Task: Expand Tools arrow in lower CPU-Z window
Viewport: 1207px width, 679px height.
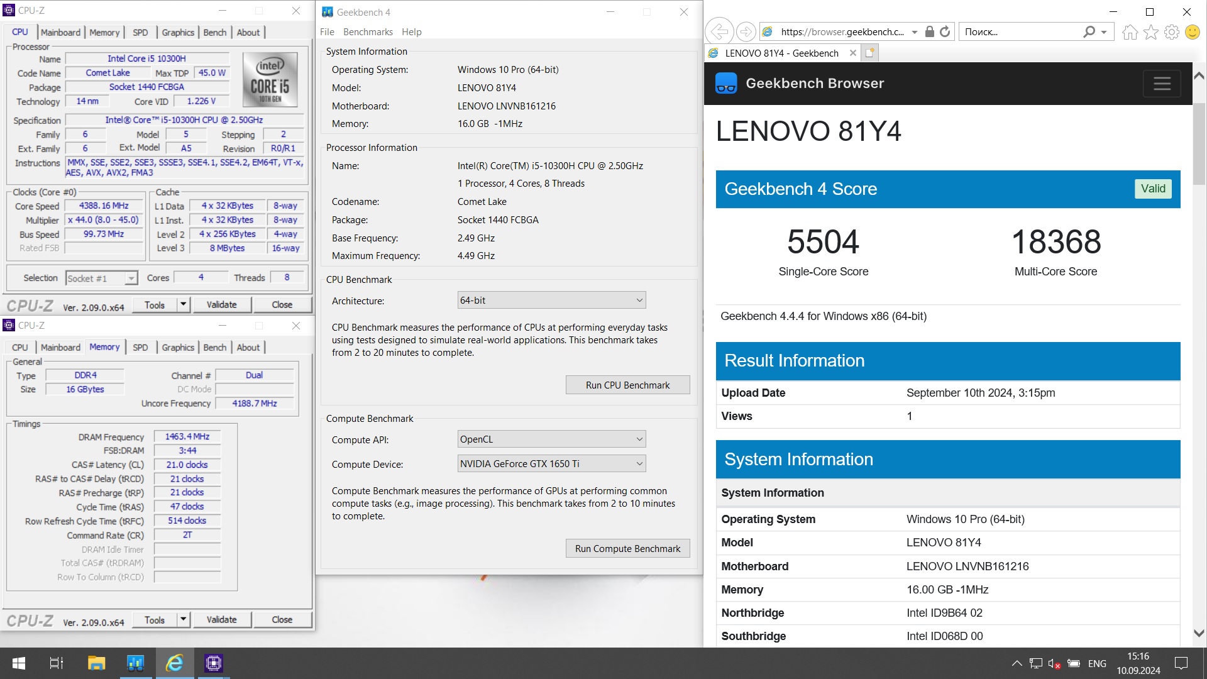Action: tap(184, 620)
